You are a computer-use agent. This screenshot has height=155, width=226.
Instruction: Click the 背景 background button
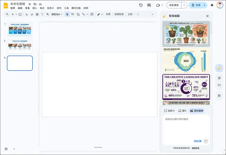[108, 14]
